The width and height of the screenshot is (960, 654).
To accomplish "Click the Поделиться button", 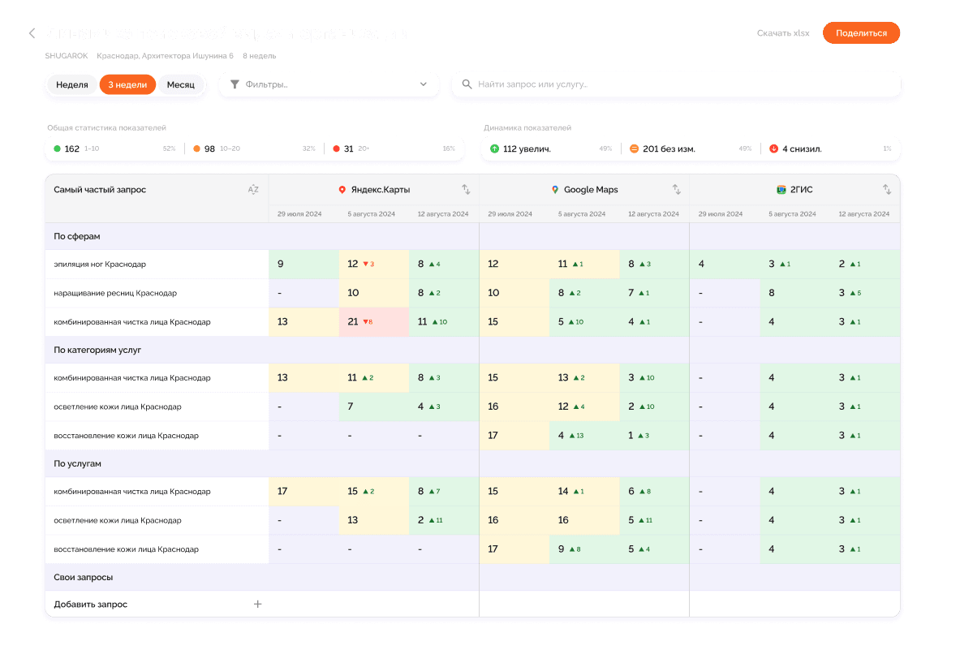I will (x=861, y=33).
